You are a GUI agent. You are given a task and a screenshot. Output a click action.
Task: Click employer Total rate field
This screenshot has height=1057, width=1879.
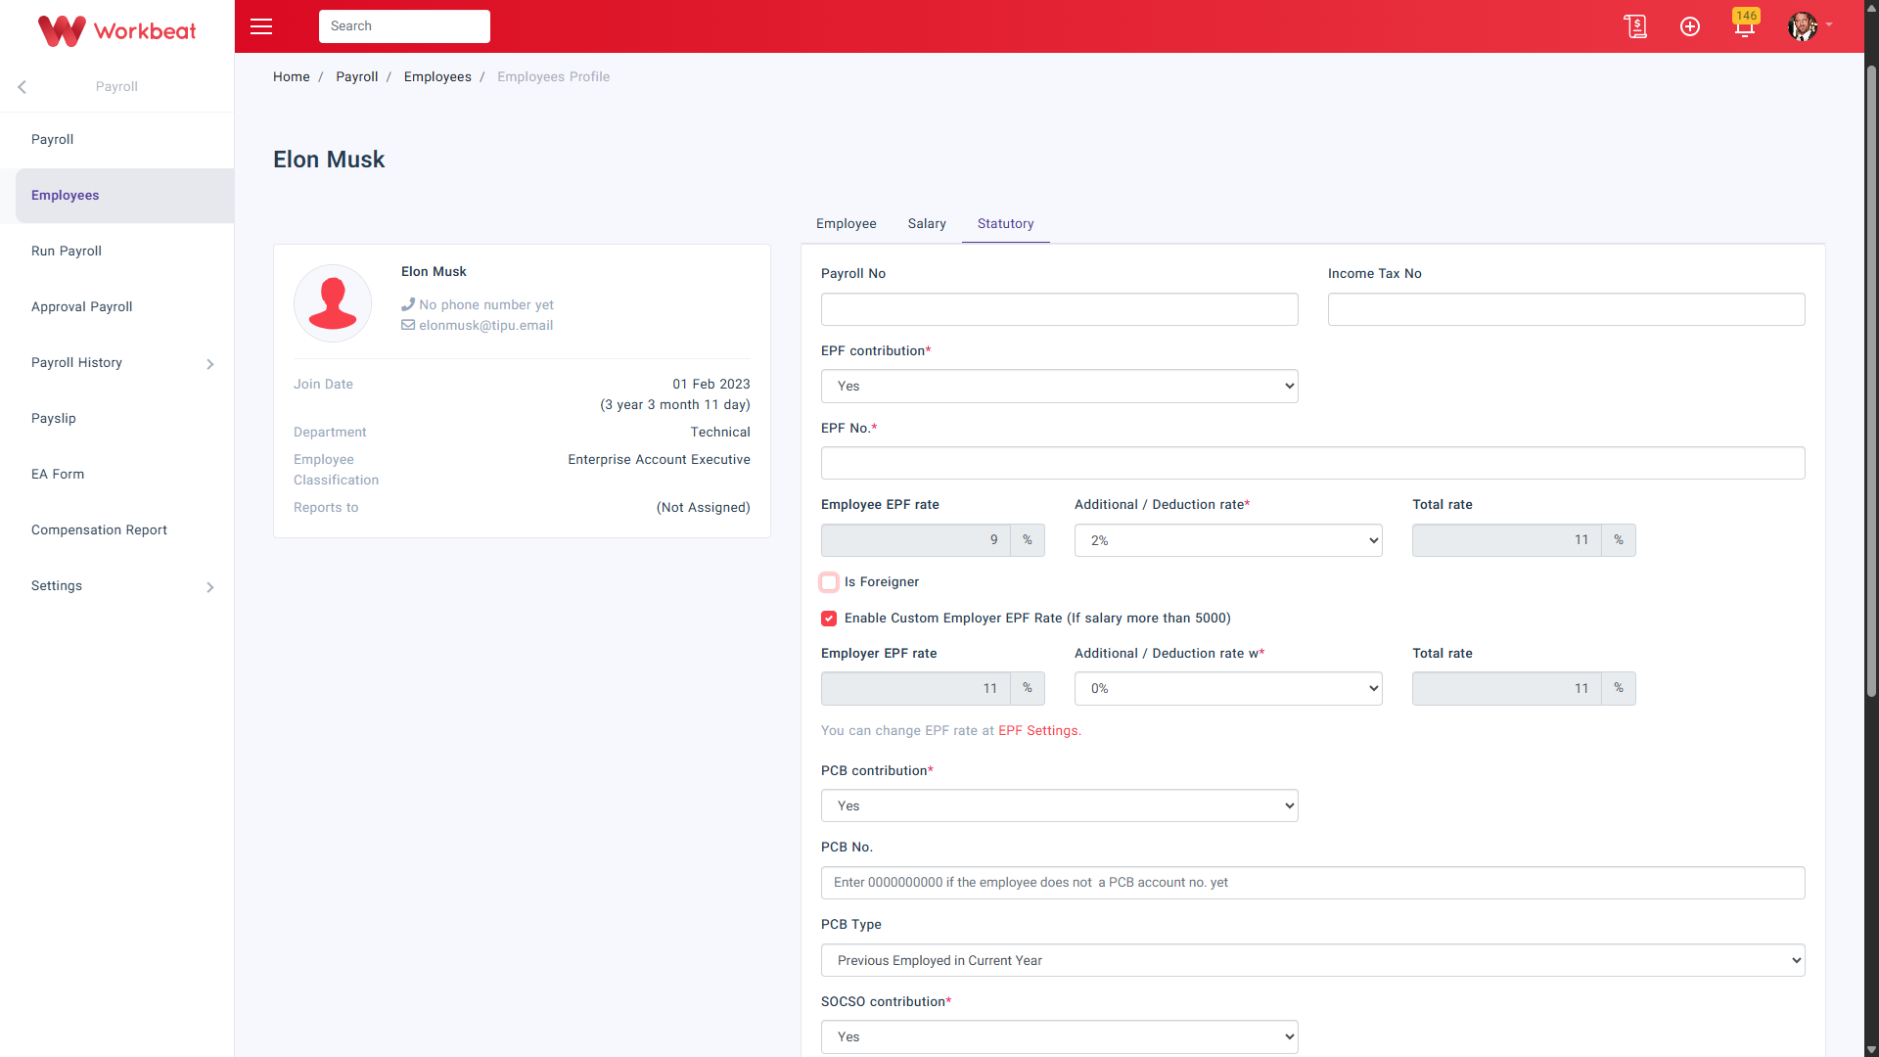(1506, 688)
